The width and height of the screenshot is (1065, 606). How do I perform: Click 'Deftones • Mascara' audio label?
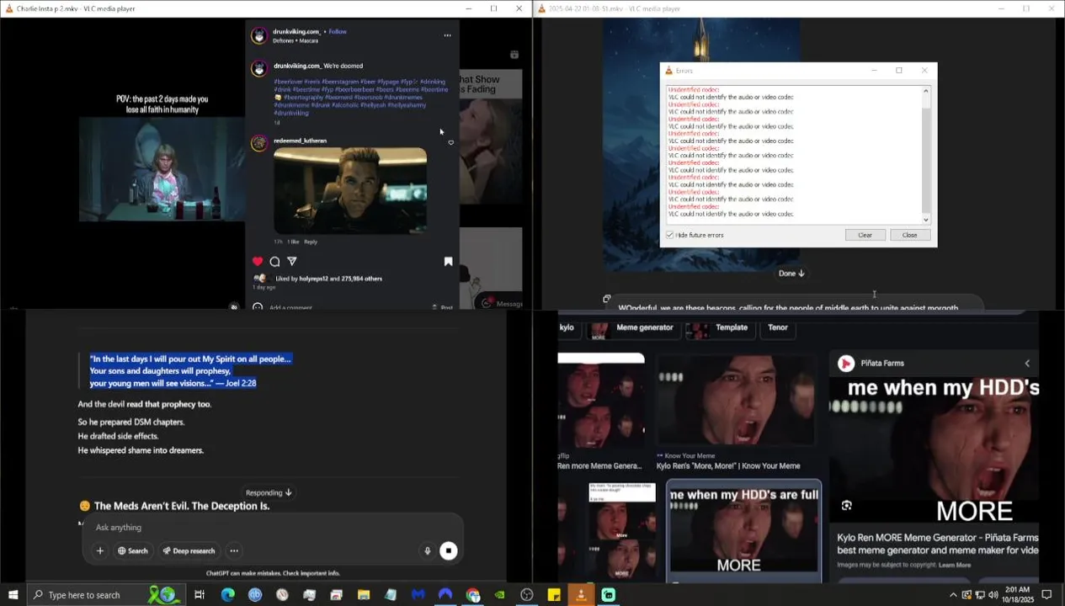click(296, 40)
